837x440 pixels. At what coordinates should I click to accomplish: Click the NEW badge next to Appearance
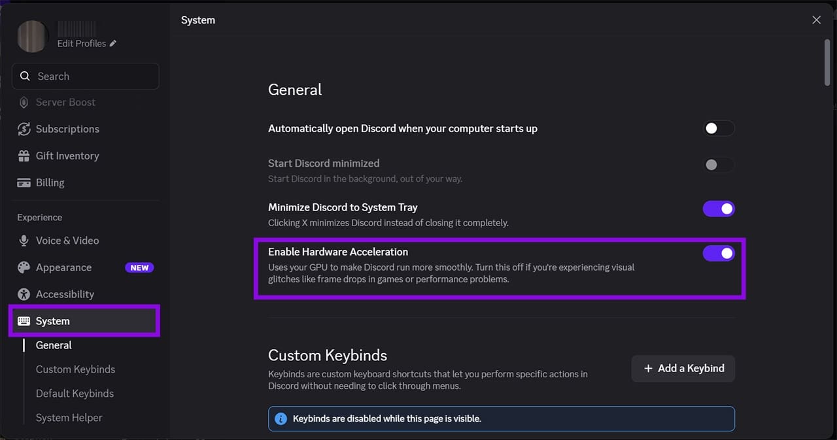(139, 267)
